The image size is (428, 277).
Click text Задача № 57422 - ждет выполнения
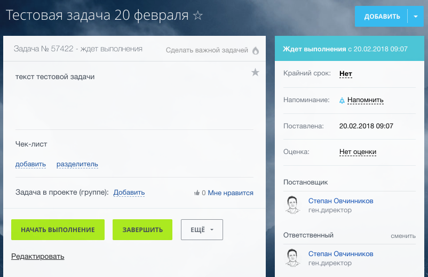78,49
